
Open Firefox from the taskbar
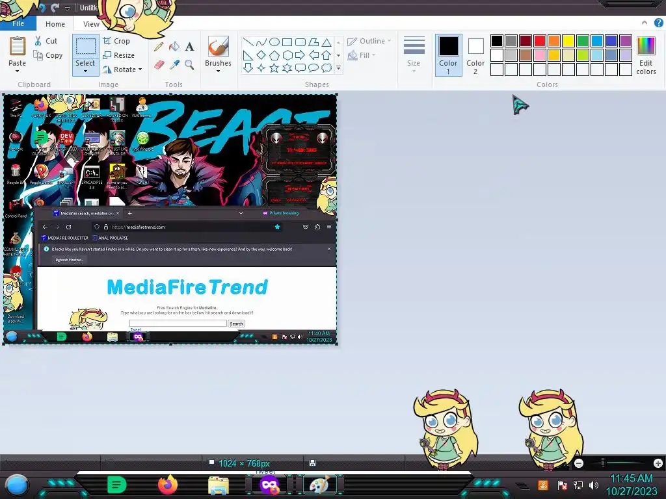tap(168, 485)
